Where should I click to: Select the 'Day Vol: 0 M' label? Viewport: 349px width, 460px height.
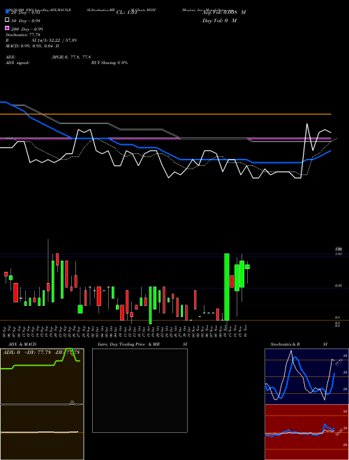[x=219, y=20]
